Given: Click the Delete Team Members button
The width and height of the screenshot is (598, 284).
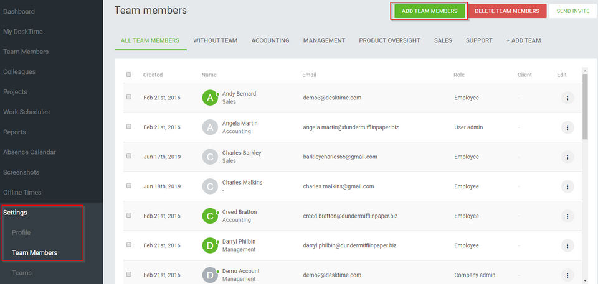Looking at the screenshot, I should tap(507, 11).
